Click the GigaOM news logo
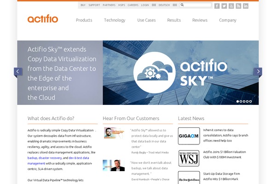The width and height of the screenshot is (276, 184). [189, 136]
